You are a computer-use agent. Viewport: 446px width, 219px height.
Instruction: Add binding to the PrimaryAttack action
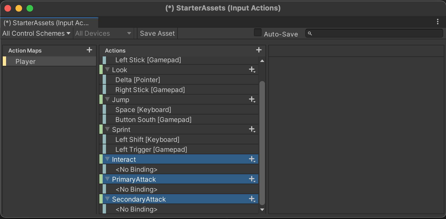point(252,179)
